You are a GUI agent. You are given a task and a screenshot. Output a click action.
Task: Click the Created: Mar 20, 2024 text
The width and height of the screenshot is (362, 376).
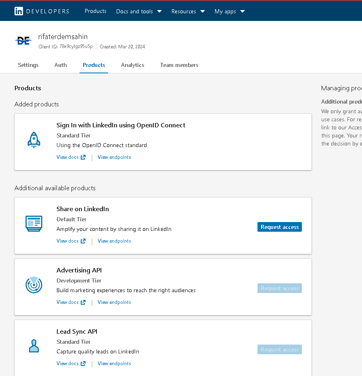(122, 46)
